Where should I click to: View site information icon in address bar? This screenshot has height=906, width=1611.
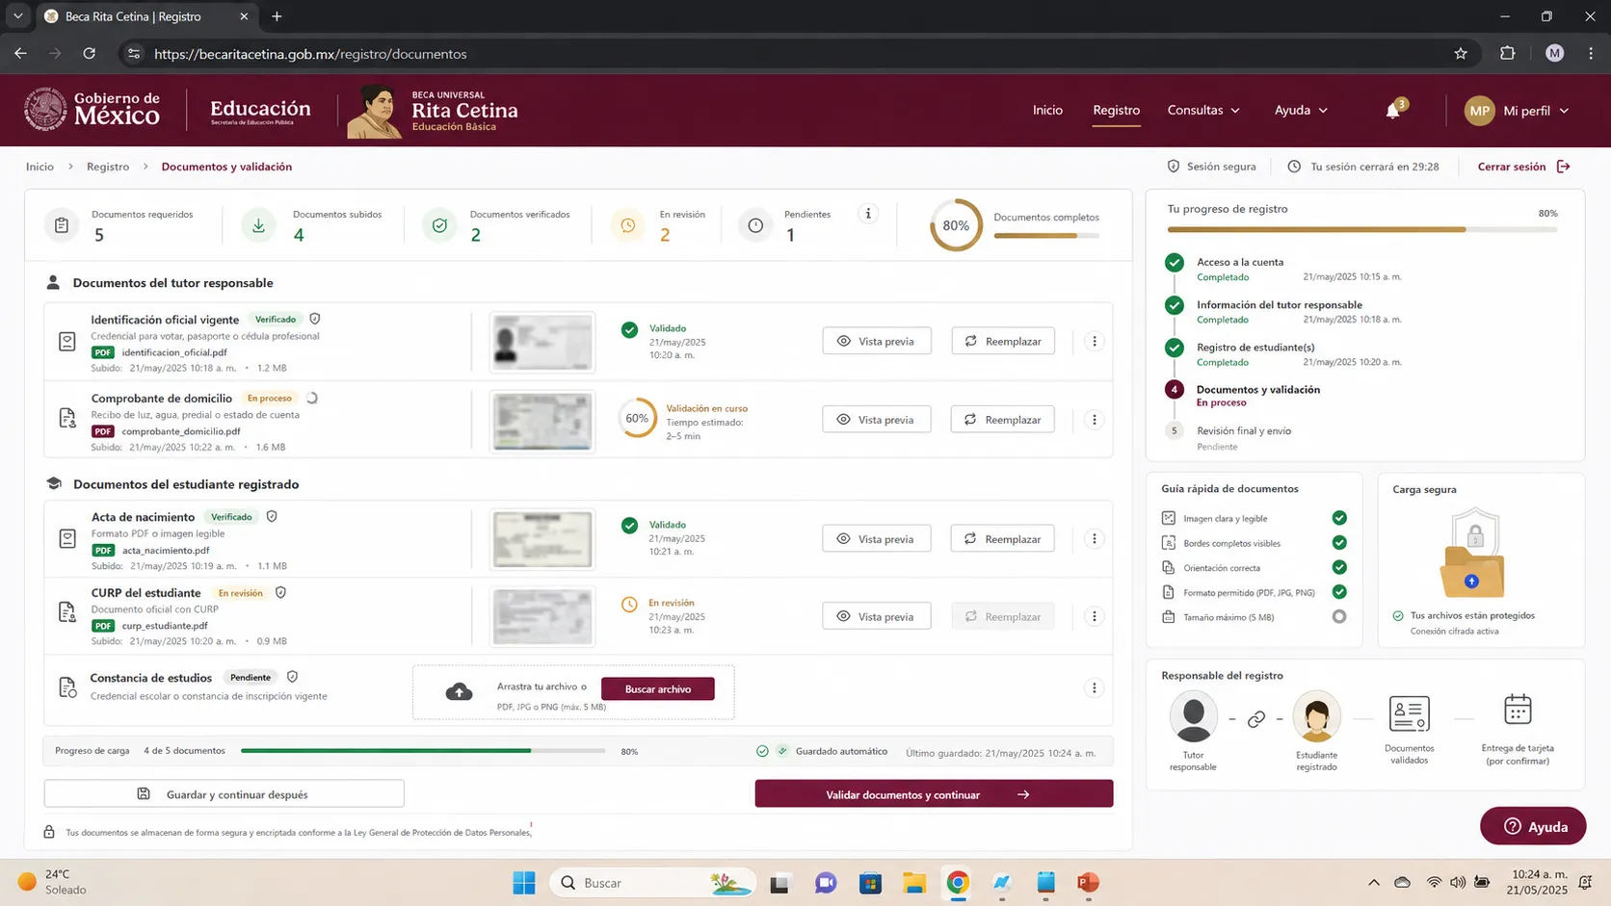tap(134, 54)
